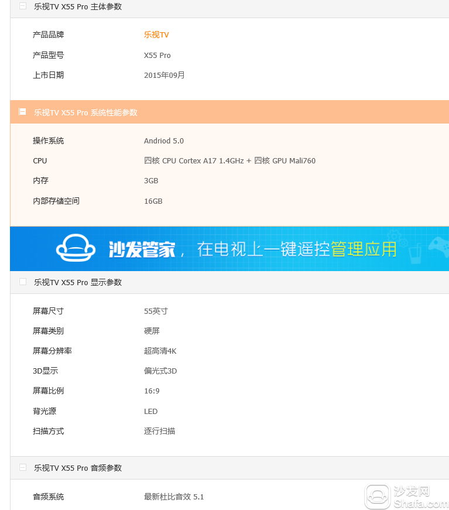Click the 硬屏 value
The image size is (449, 510).
152,331
